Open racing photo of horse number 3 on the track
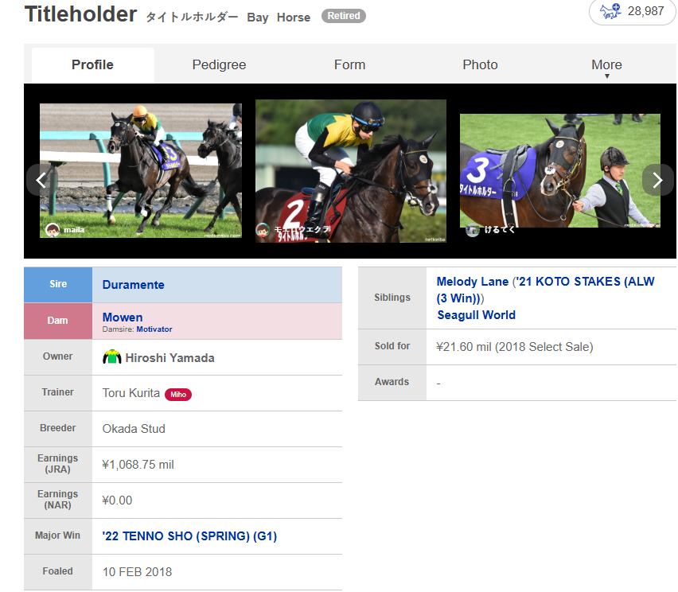 pos(141,170)
